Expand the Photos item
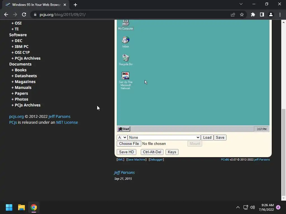286x214 pixels. point(20,99)
